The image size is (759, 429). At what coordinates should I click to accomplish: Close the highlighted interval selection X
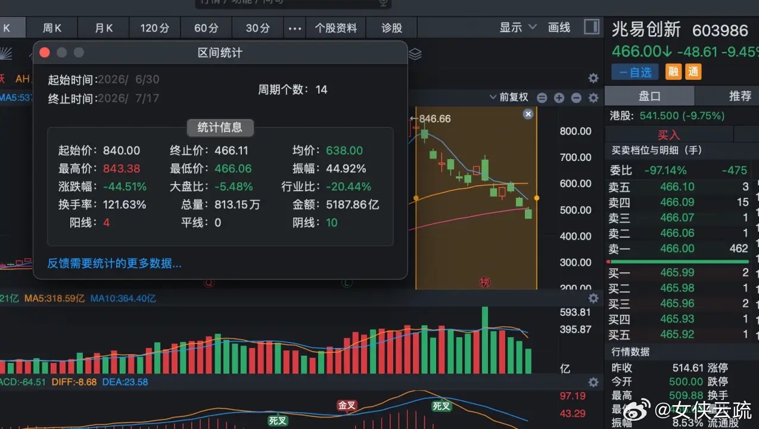(x=528, y=114)
